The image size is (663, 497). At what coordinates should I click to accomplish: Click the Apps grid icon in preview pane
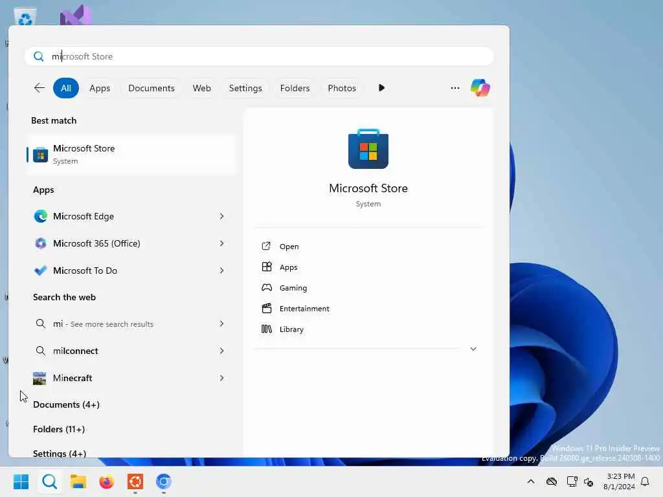pyautogui.click(x=266, y=267)
